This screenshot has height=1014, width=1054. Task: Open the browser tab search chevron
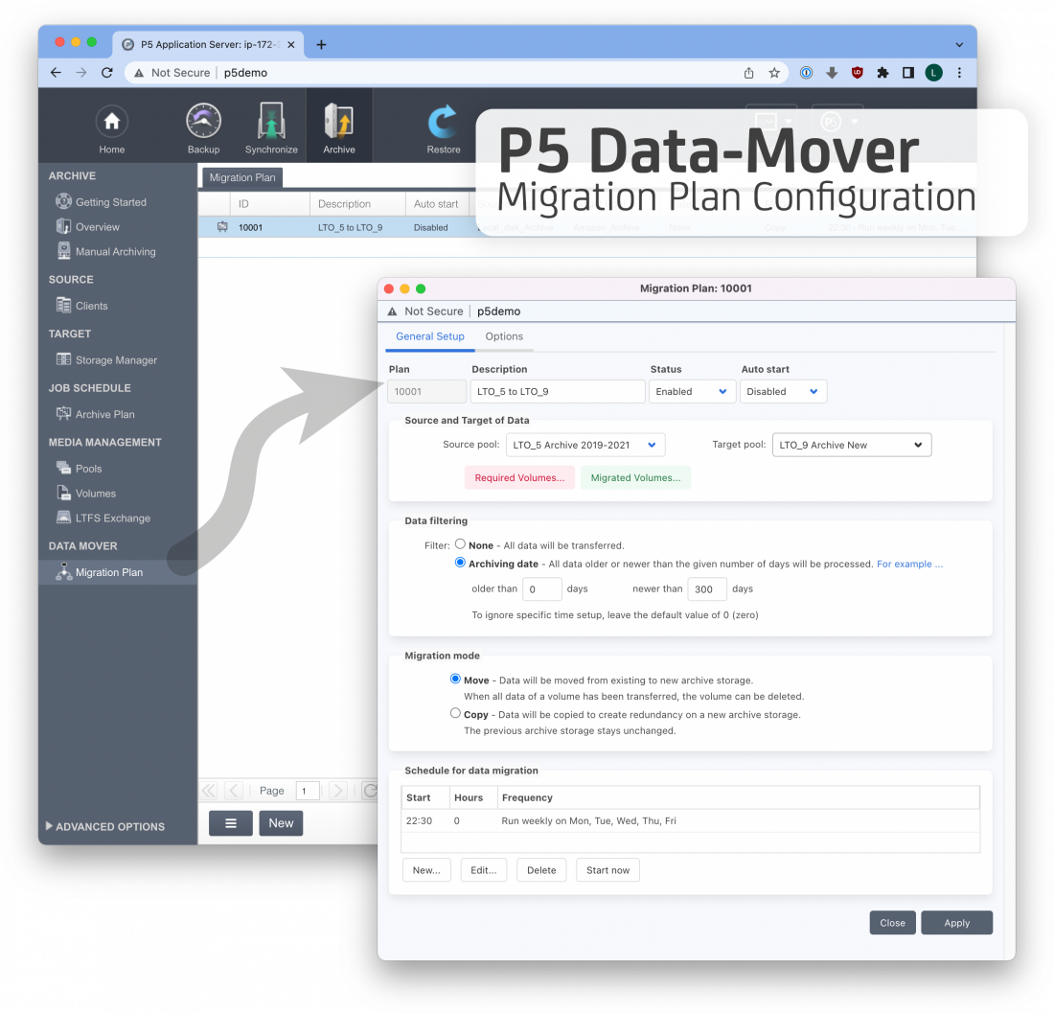(x=959, y=44)
